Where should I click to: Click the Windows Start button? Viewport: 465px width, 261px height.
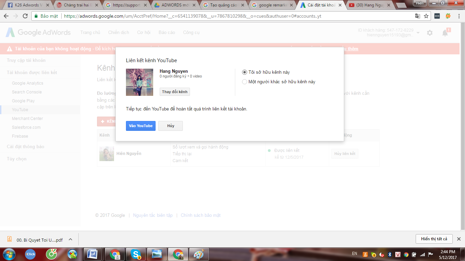click(9, 254)
